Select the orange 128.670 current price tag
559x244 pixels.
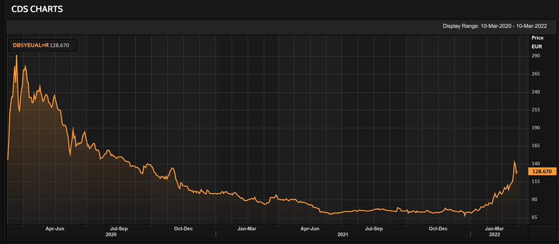(541, 171)
